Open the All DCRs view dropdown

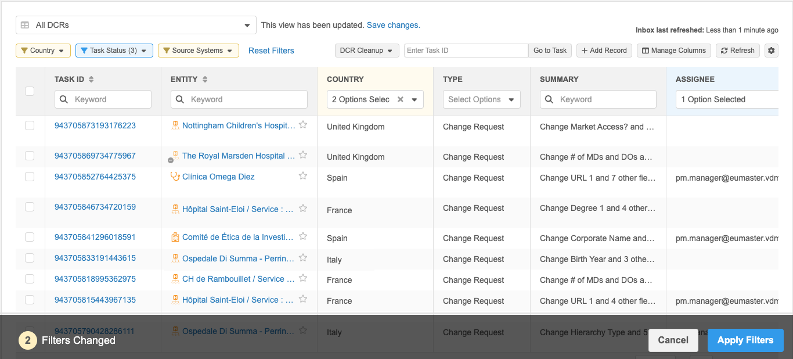click(136, 25)
